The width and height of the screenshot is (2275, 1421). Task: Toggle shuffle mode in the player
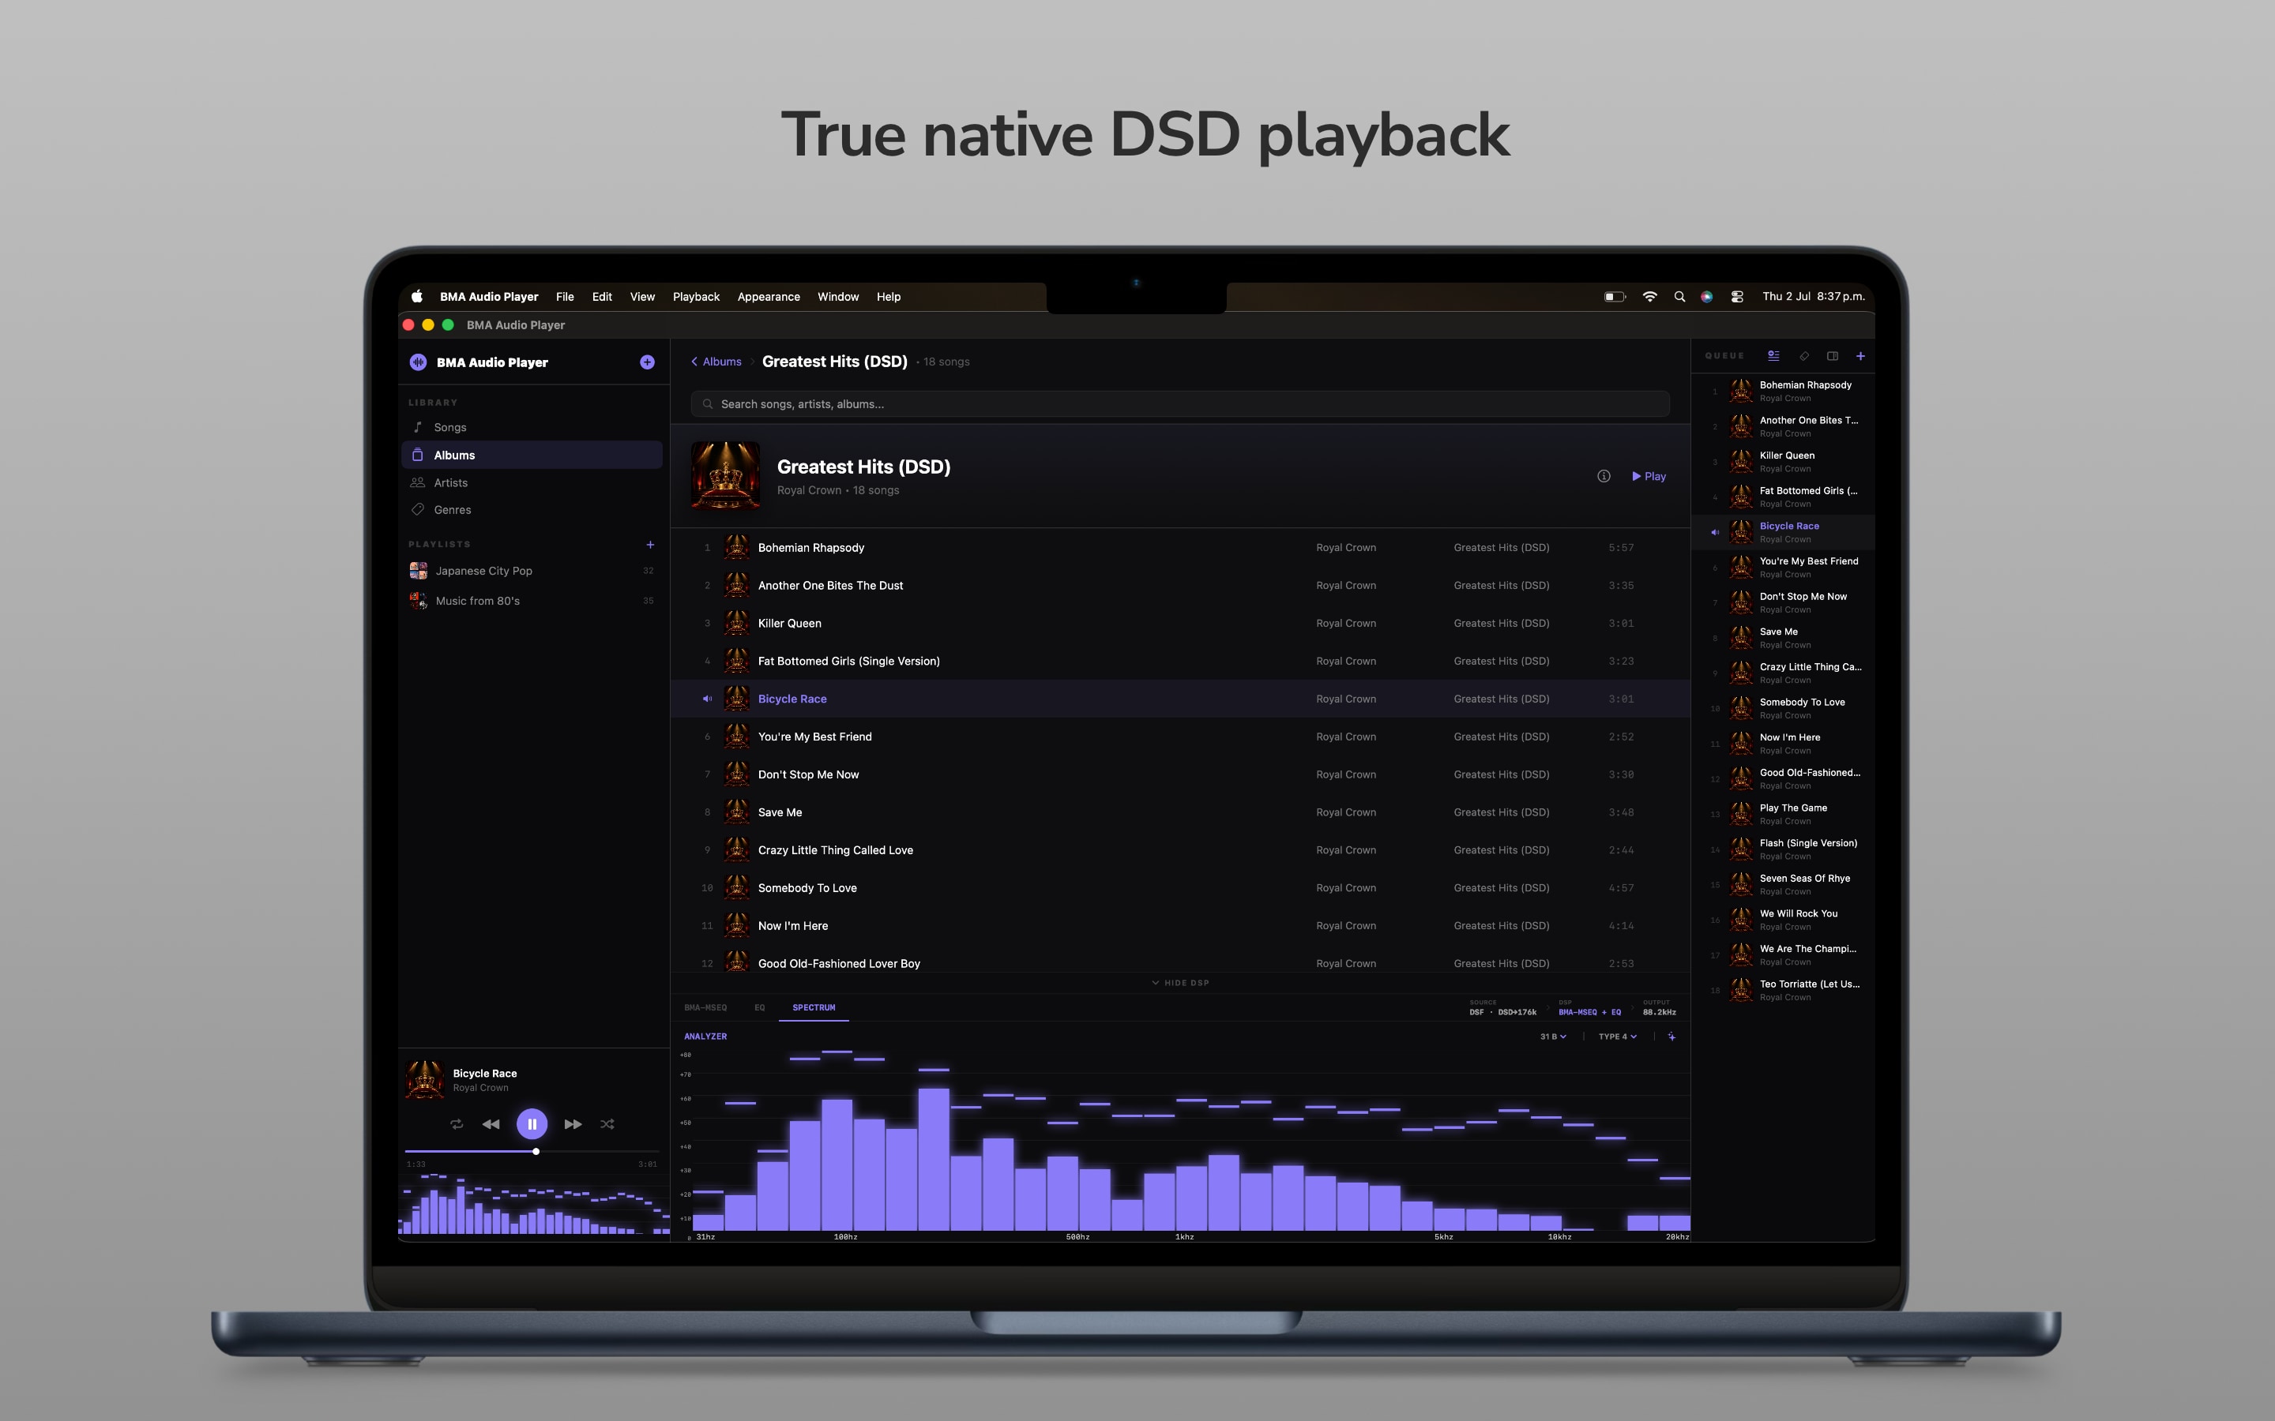(x=607, y=1124)
